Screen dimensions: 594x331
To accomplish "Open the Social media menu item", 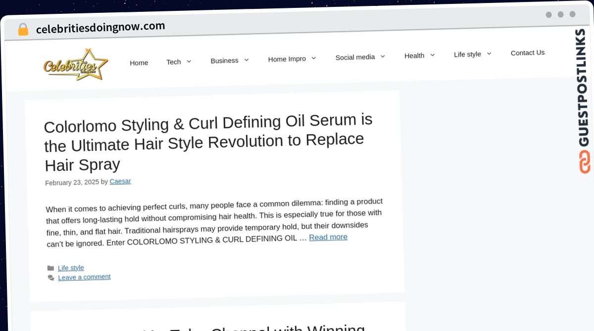I will (x=355, y=57).
